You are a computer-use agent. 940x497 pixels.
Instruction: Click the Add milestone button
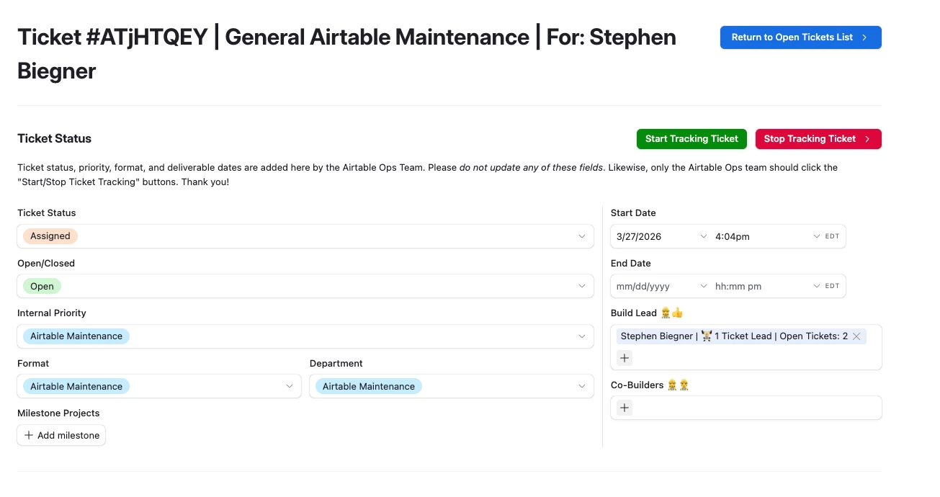tap(62, 435)
